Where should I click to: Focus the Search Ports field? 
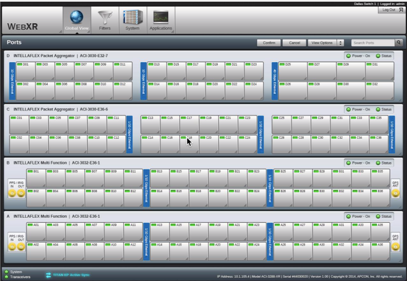[373, 43]
